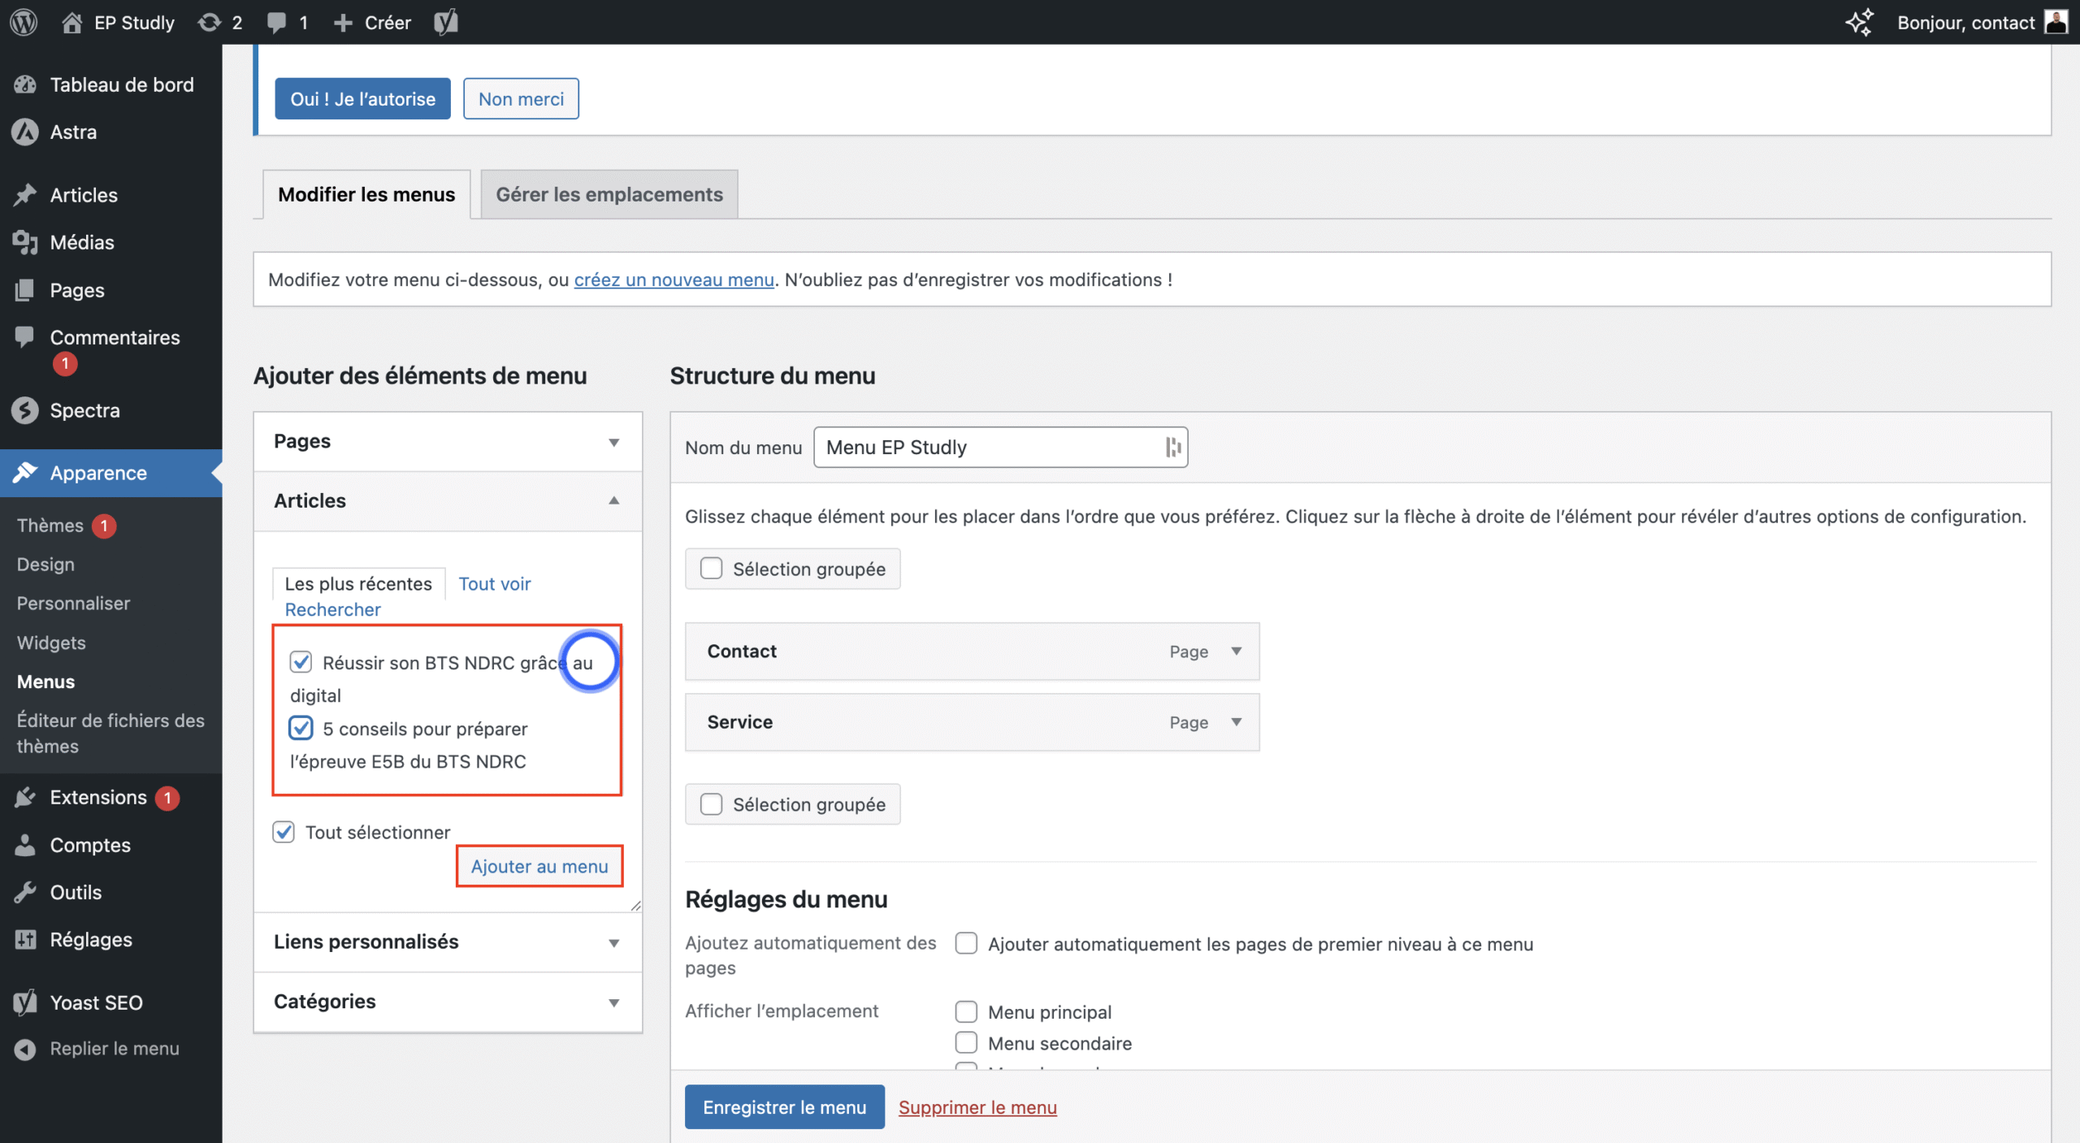2080x1143 pixels.
Task: Open Extensions in the sidebar
Action: (97, 797)
